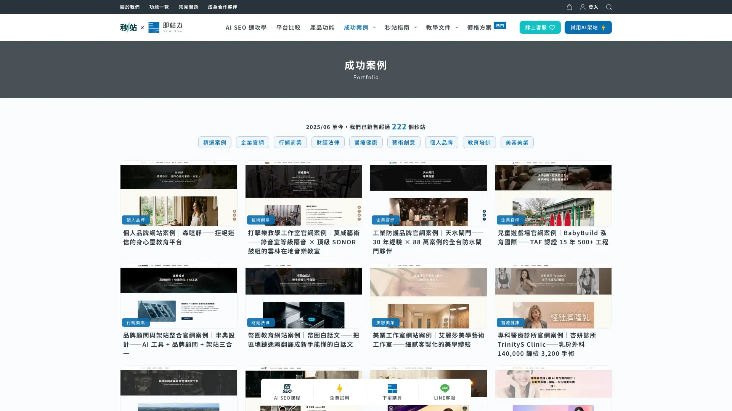Click 企業官網 tag on 天水閘門 card

point(385,220)
